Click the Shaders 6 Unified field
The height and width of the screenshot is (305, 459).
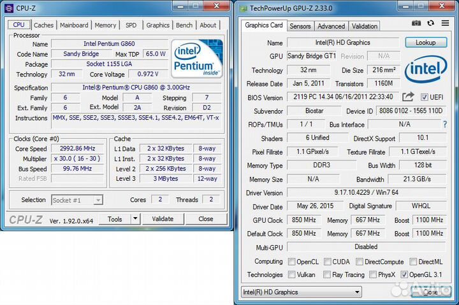point(317,138)
